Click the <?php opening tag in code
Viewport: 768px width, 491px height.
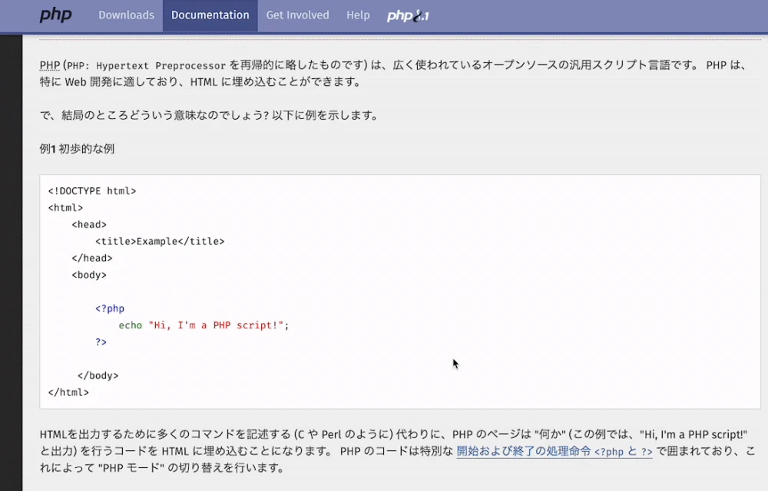click(x=110, y=308)
